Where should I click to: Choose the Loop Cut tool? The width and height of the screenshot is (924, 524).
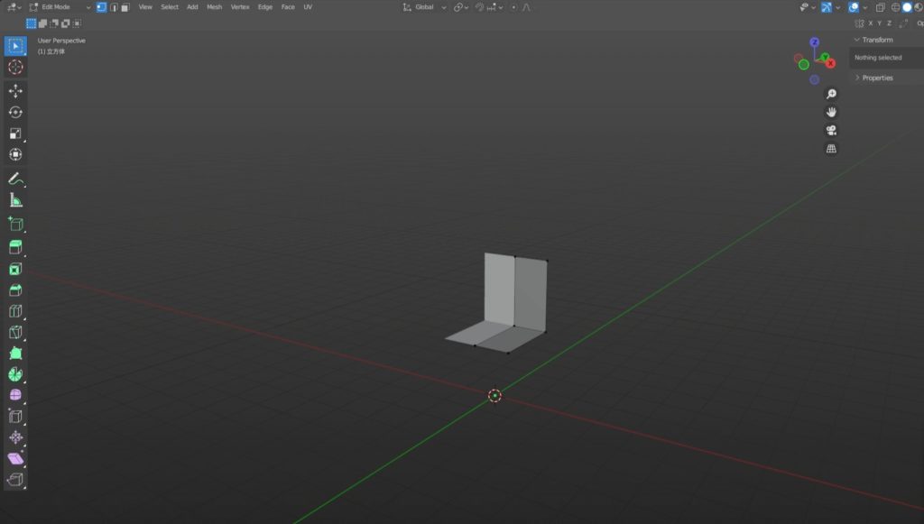[x=15, y=311]
